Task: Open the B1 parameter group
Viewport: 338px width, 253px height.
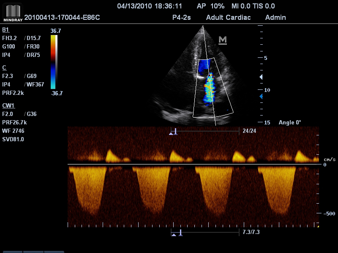Action: tap(5, 30)
